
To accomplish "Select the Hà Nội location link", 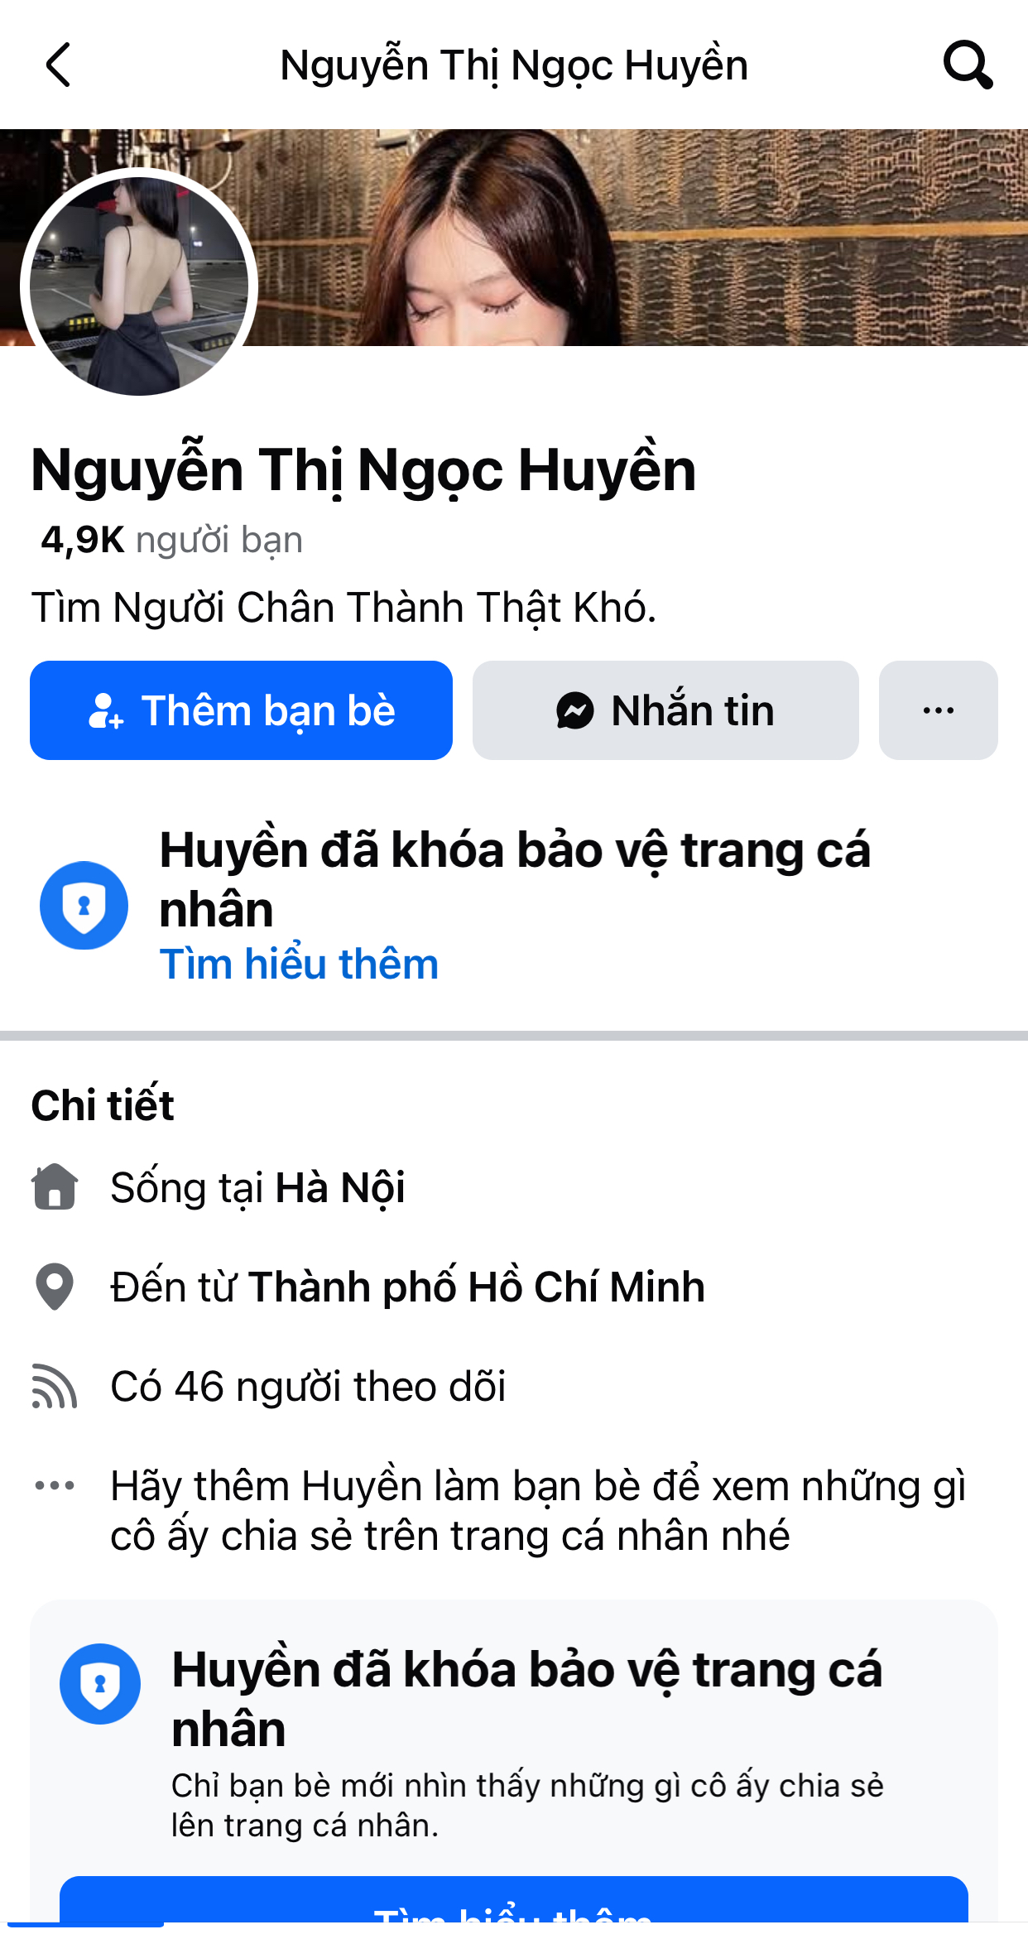I will [340, 1188].
